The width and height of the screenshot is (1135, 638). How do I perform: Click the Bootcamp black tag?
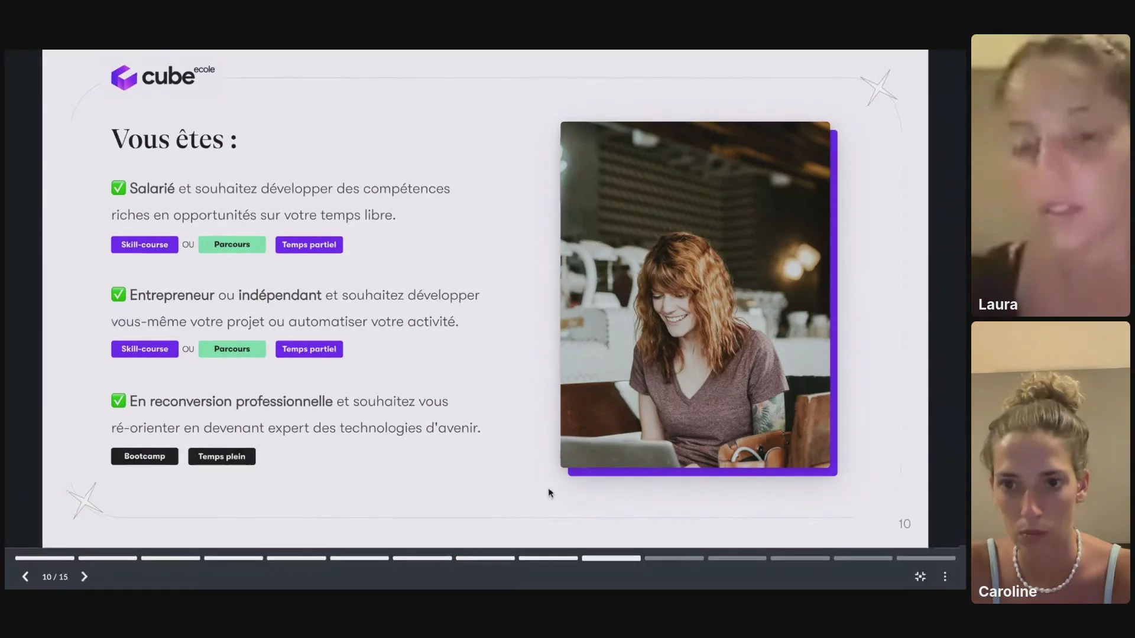(x=144, y=456)
